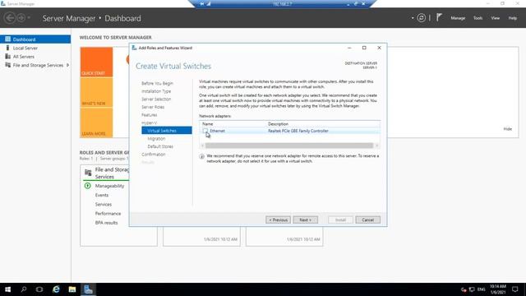Click the ENG language indicator
This screenshot has width=526, height=296.
click(482, 289)
